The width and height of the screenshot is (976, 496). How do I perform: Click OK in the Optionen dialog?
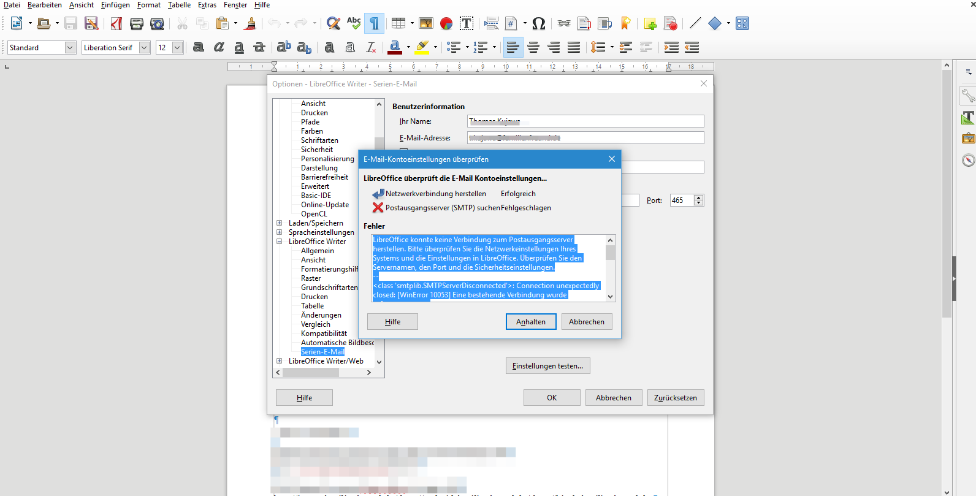pyautogui.click(x=552, y=397)
